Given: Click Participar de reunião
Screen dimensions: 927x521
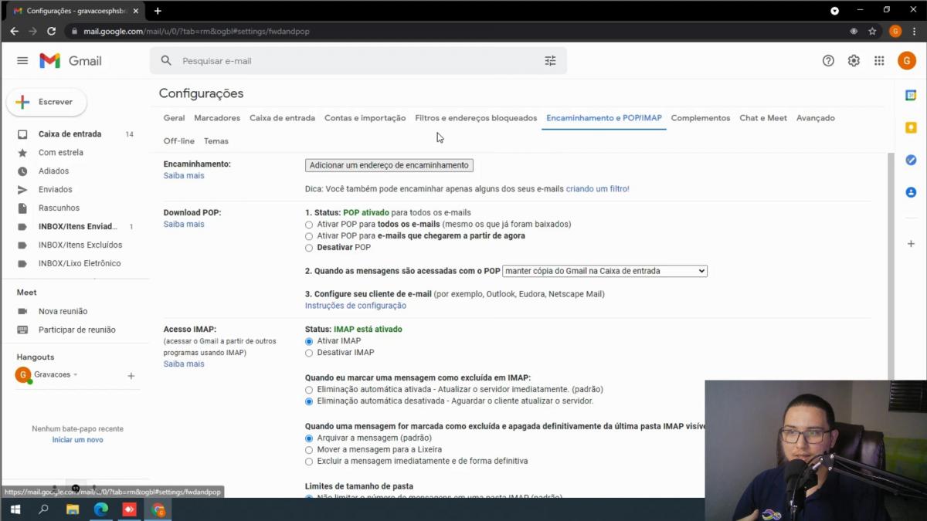Looking at the screenshot, I should coord(75,330).
